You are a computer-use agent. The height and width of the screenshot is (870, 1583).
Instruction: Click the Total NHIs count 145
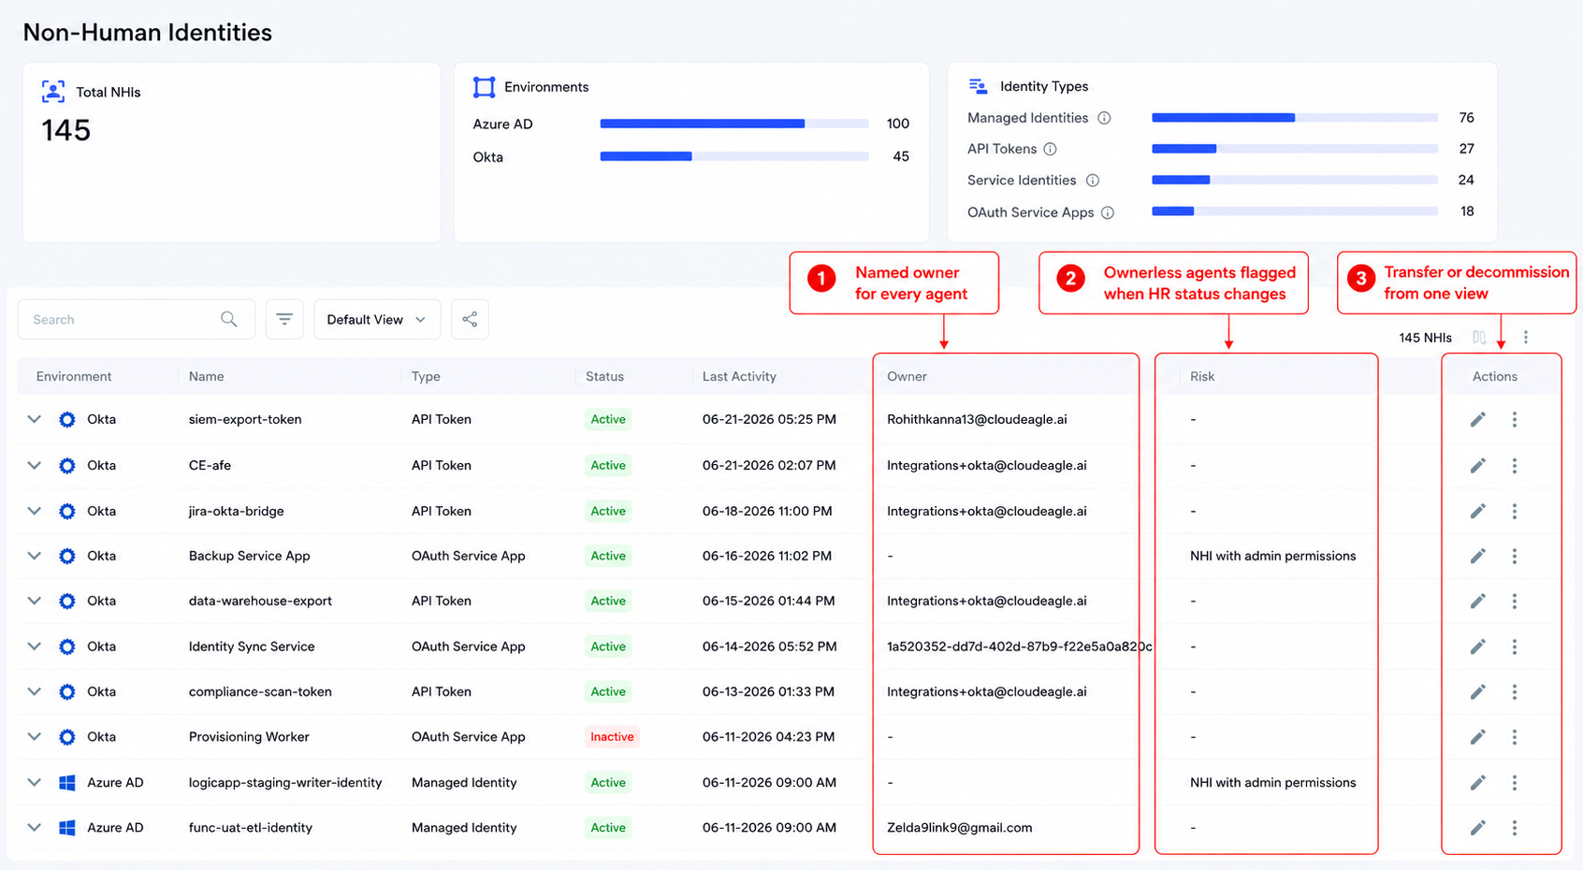coord(65,130)
